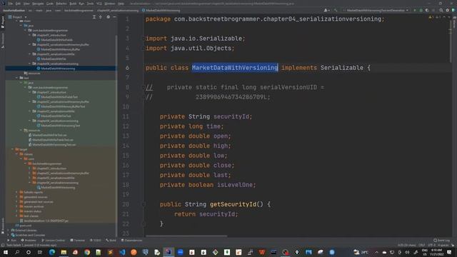Click the backstreetbrogrammer breadcrumb in navigation bar
This screenshot has height=257, width=457.
(79, 11)
